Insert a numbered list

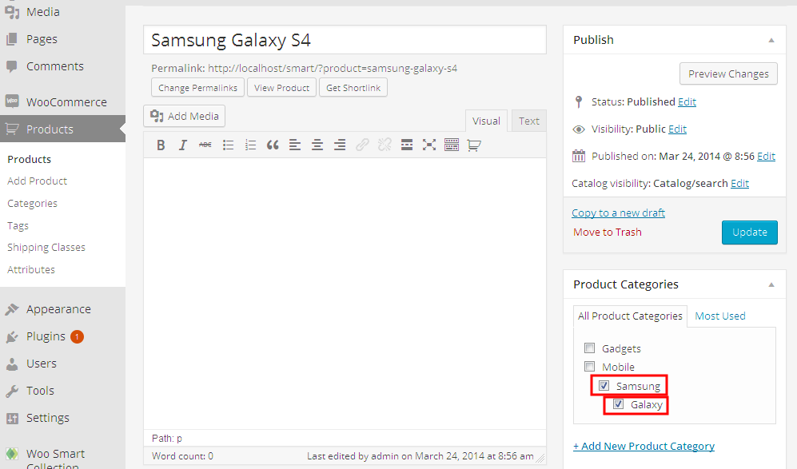point(250,145)
